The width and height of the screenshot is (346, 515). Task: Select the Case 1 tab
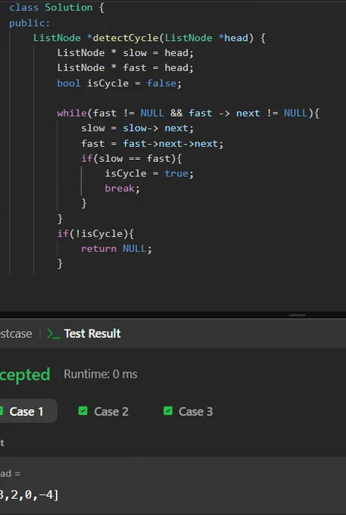point(26,411)
